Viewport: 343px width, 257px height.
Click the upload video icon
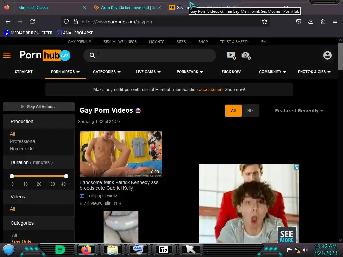[231, 55]
